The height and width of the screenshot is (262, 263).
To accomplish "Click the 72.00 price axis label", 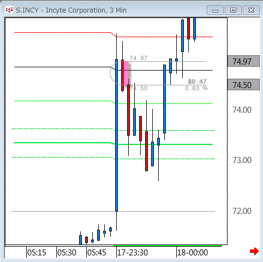I will pyautogui.click(x=242, y=211).
